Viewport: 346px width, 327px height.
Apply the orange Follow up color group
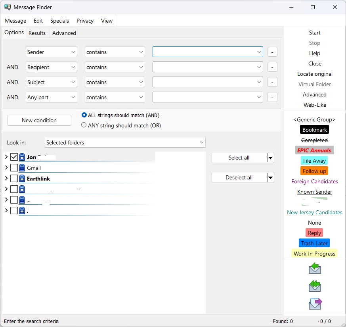click(314, 171)
